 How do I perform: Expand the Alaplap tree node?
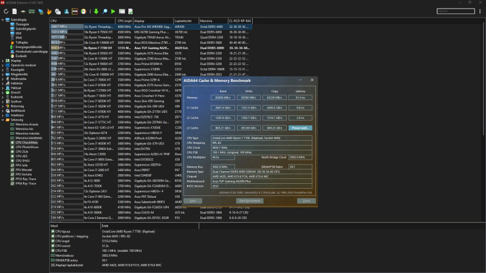[x=3, y=61]
